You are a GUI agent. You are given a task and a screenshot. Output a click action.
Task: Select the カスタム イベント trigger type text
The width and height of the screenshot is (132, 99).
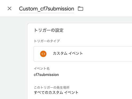68,53
